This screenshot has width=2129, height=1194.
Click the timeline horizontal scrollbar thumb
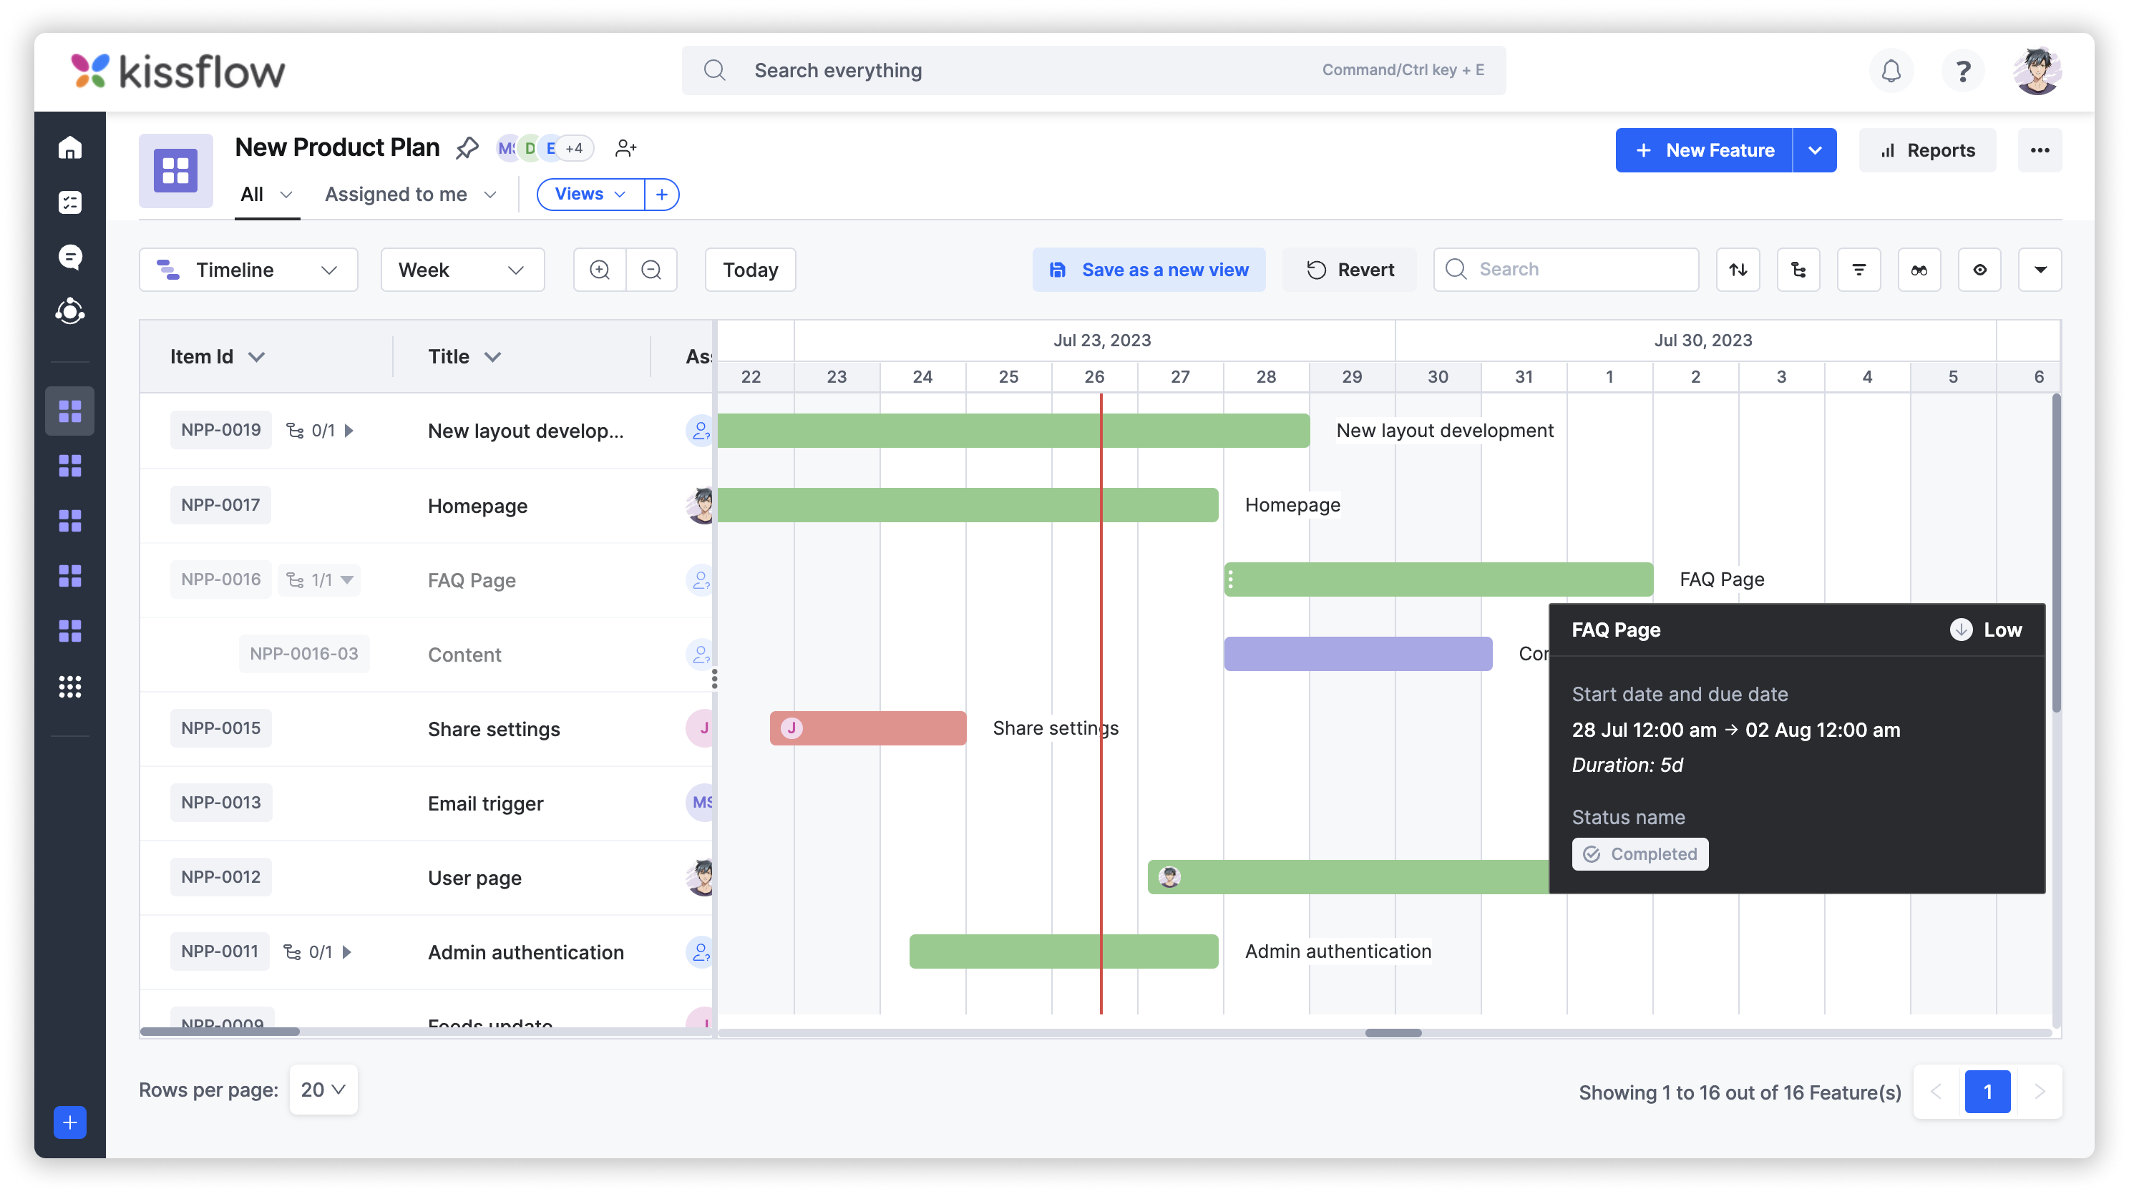(1393, 1033)
